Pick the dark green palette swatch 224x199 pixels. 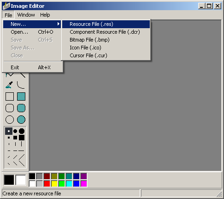[62, 176]
